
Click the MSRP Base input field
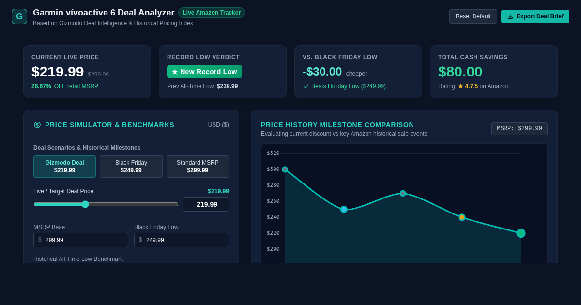(x=81, y=240)
